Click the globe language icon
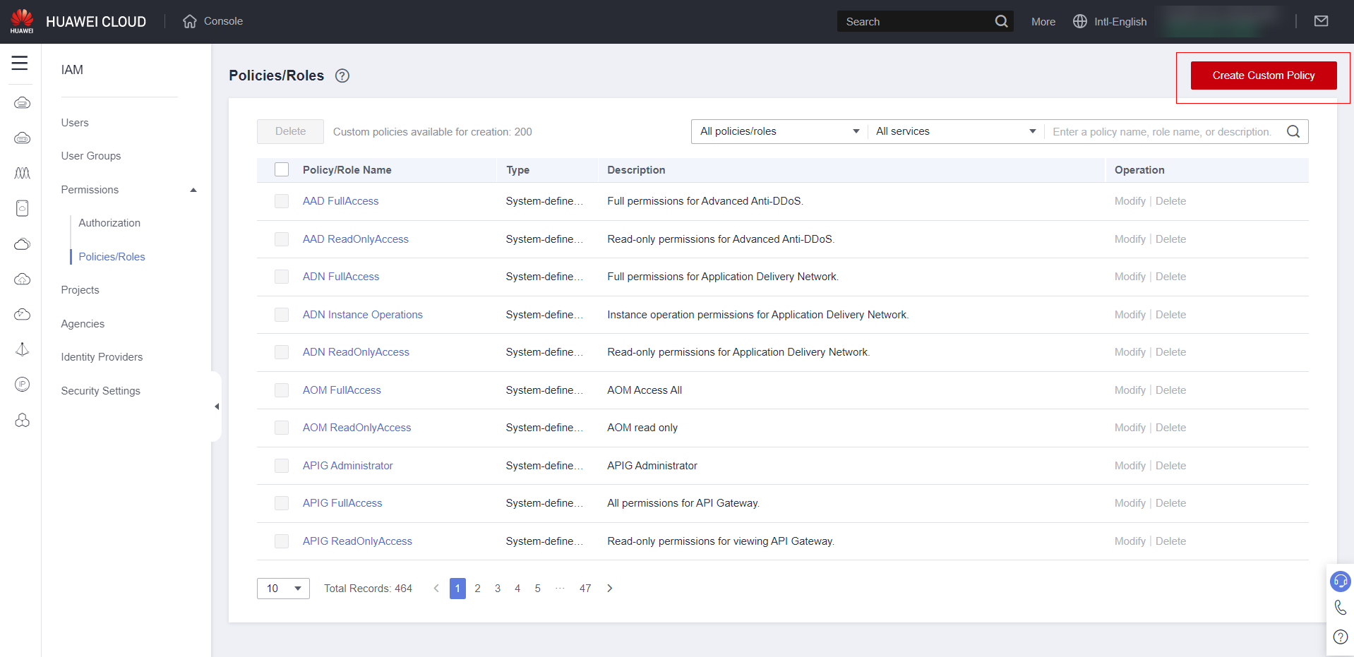The height and width of the screenshot is (657, 1354). [1079, 21]
